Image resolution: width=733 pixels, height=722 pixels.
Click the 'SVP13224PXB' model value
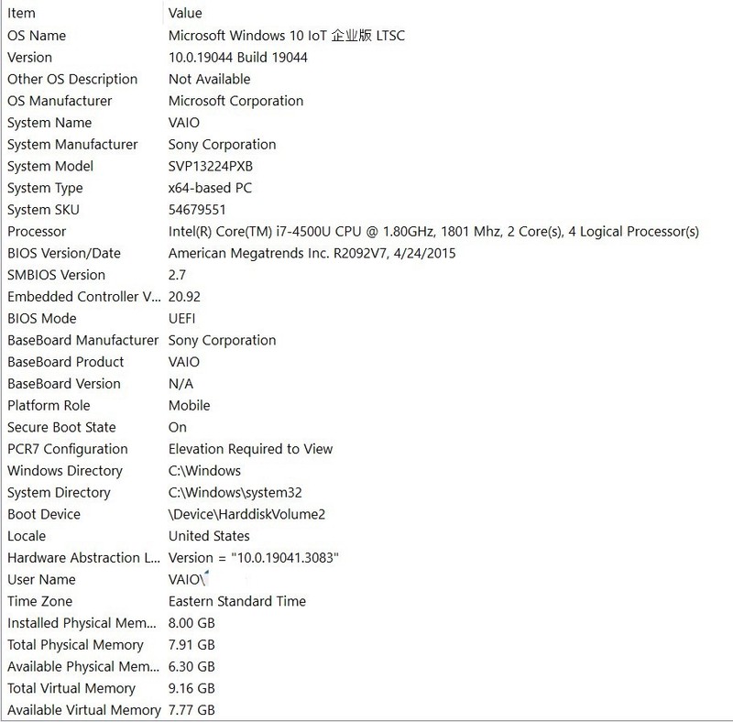[x=211, y=166]
